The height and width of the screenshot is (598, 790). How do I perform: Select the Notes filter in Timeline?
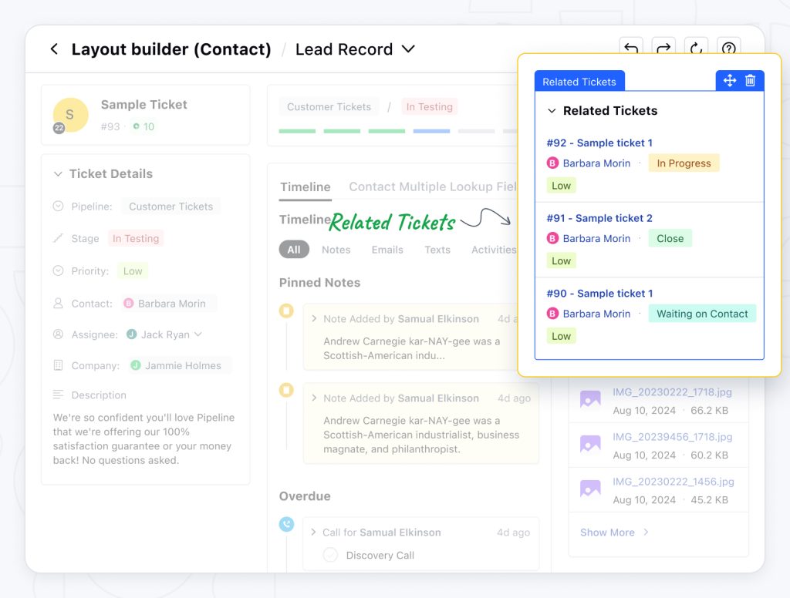point(336,250)
